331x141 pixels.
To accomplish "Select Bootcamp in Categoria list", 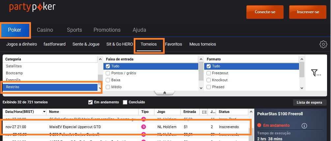I will point(50,73).
